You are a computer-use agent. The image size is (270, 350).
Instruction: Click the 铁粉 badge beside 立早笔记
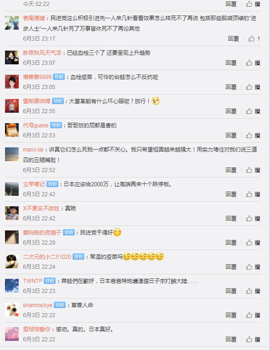point(52,184)
